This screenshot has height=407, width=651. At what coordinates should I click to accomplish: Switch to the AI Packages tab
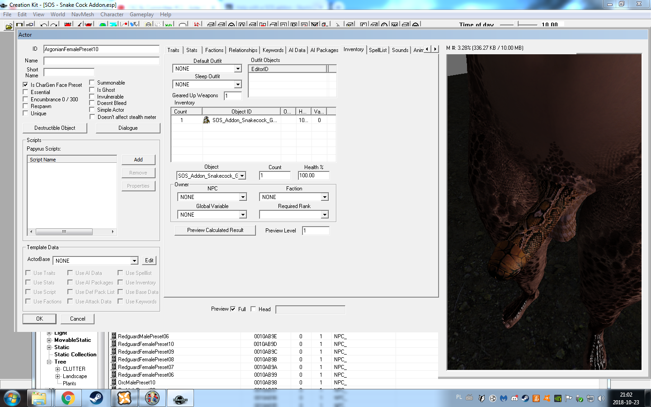pos(324,50)
